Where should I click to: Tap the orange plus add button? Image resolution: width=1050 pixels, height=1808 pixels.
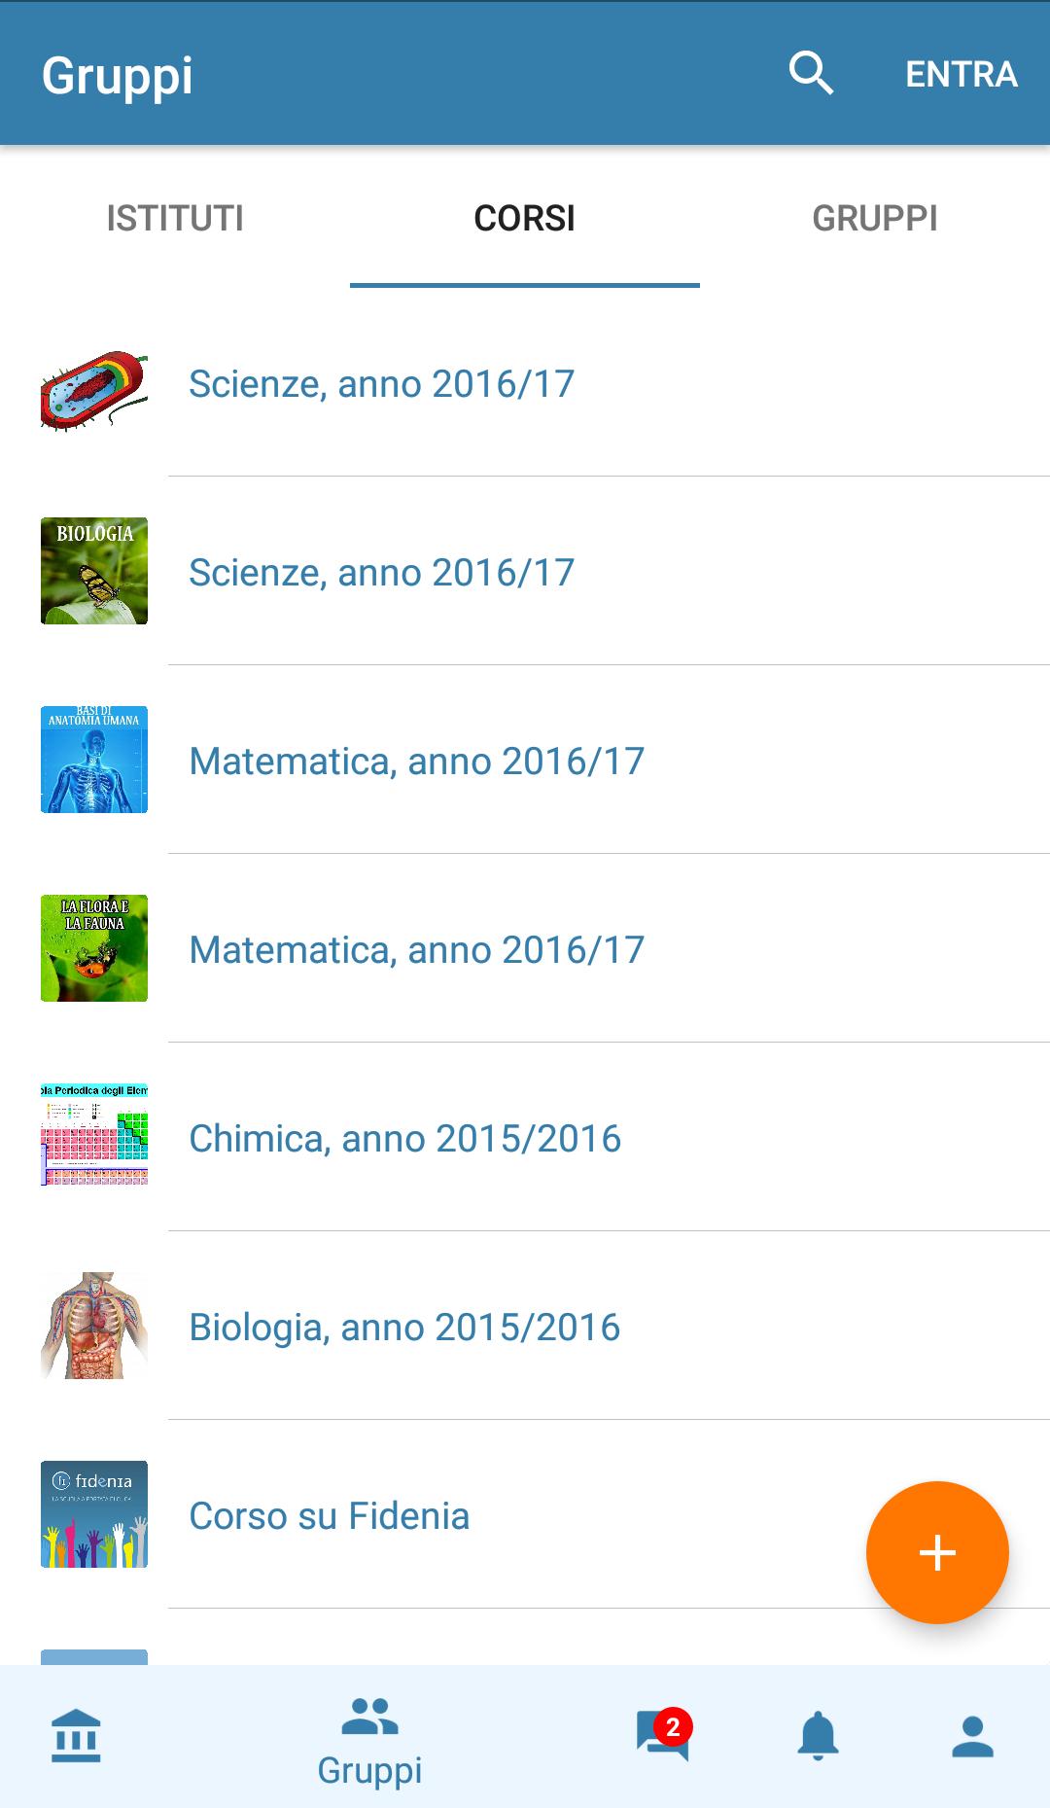[x=936, y=1552]
